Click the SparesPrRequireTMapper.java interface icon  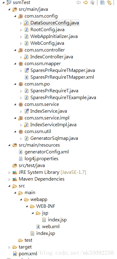click(x=26, y=70)
